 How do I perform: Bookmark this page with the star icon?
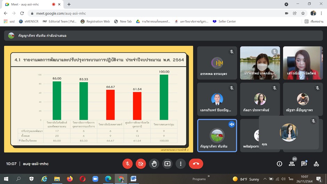tap(303, 13)
